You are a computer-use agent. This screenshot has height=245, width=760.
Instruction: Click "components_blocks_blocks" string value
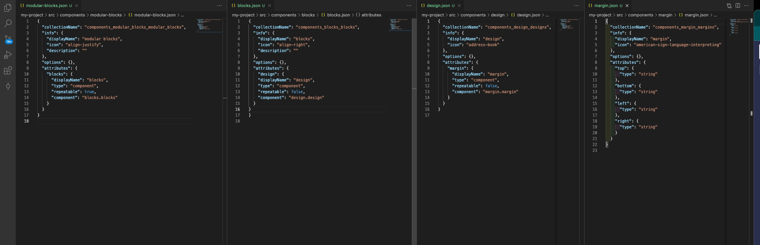coord(326,27)
